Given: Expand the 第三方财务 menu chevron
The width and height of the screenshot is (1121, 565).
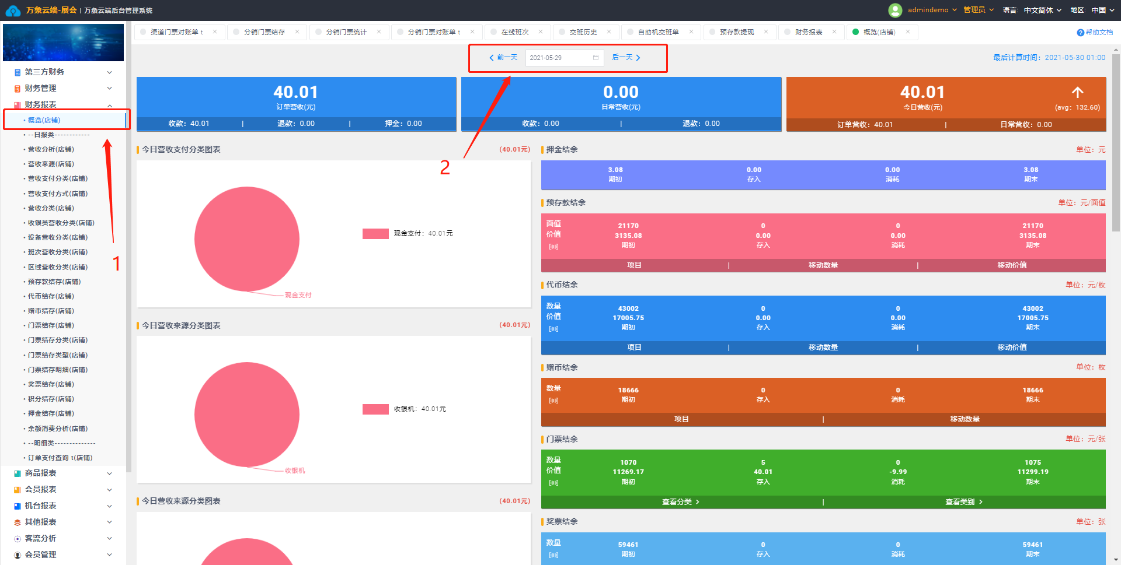Looking at the screenshot, I should (x=110, y=72).
